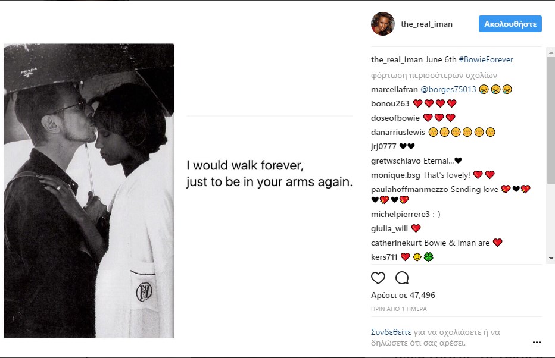Click the heart like icon

[378, 278]
